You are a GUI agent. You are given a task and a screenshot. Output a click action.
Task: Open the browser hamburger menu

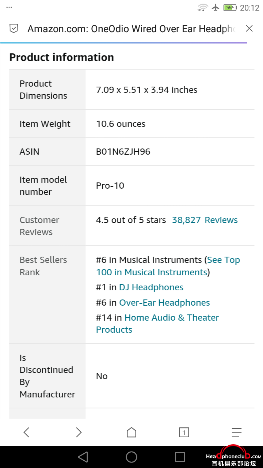coord(237,433)
